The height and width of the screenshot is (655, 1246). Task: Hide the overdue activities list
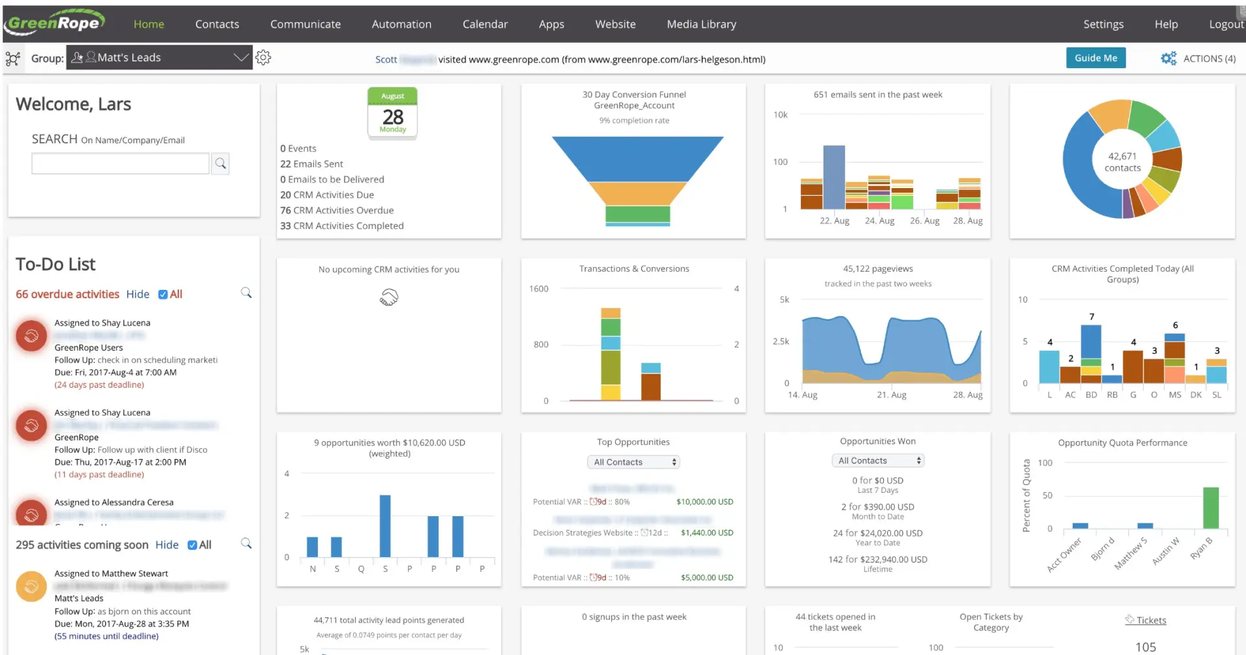[x=138, y=294]
